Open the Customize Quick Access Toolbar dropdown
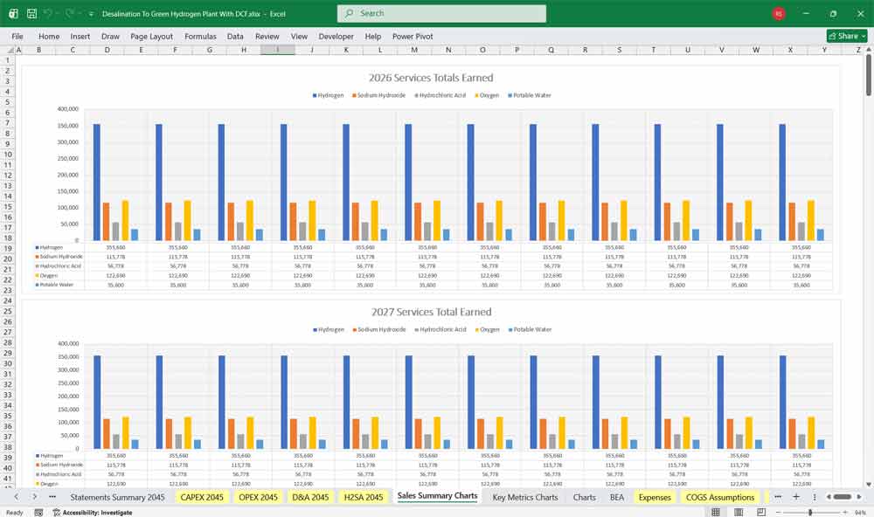The image size is (874, 517). [x=90, y=14]
